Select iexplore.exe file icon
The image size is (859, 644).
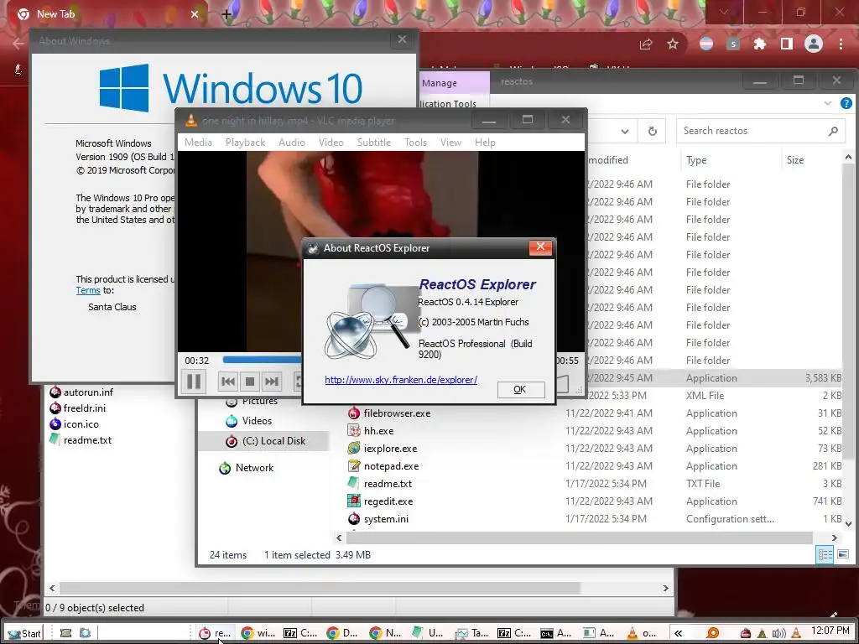(x=355, y=449)
